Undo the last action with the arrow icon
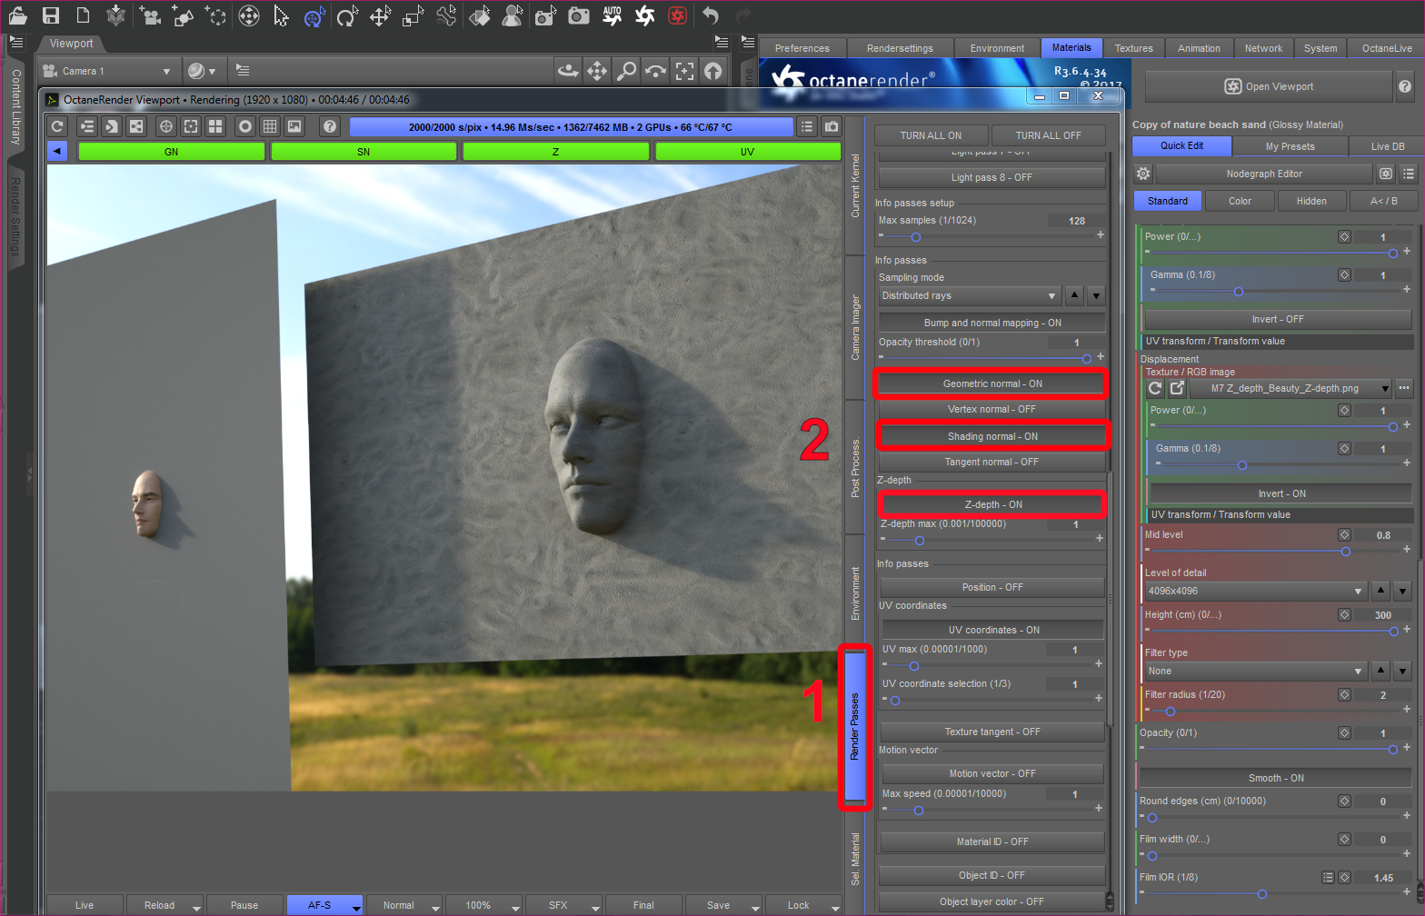The image size is (1425, 916). [x=711, y=15]
